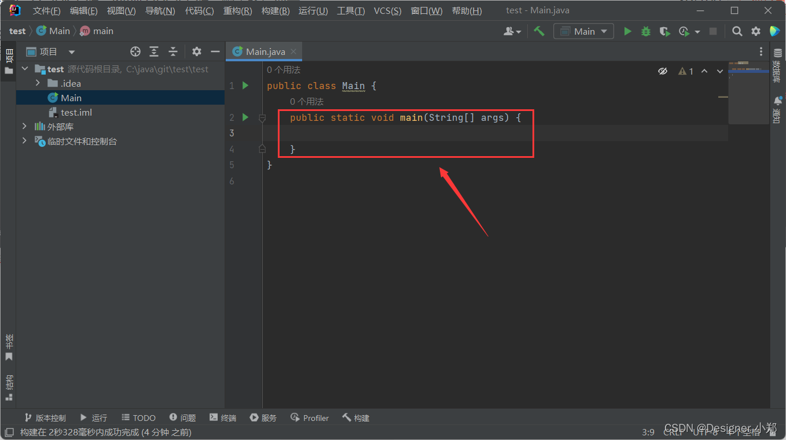Open profiler dropdown arrow in toolbar

(x=697, y=31)
